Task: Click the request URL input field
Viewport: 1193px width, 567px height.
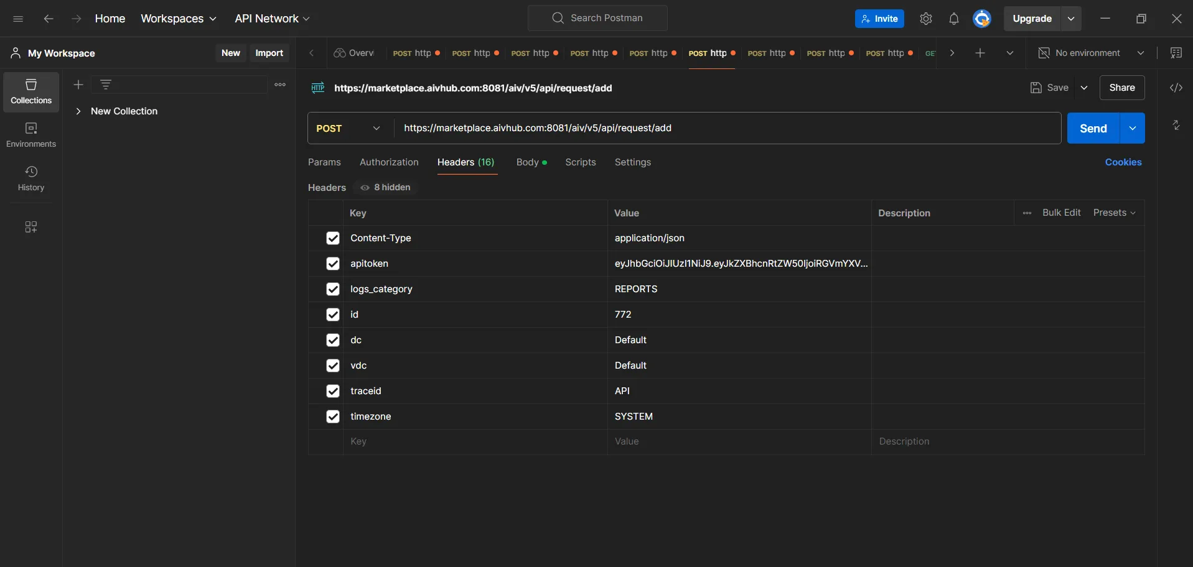Action: (727, 128)
